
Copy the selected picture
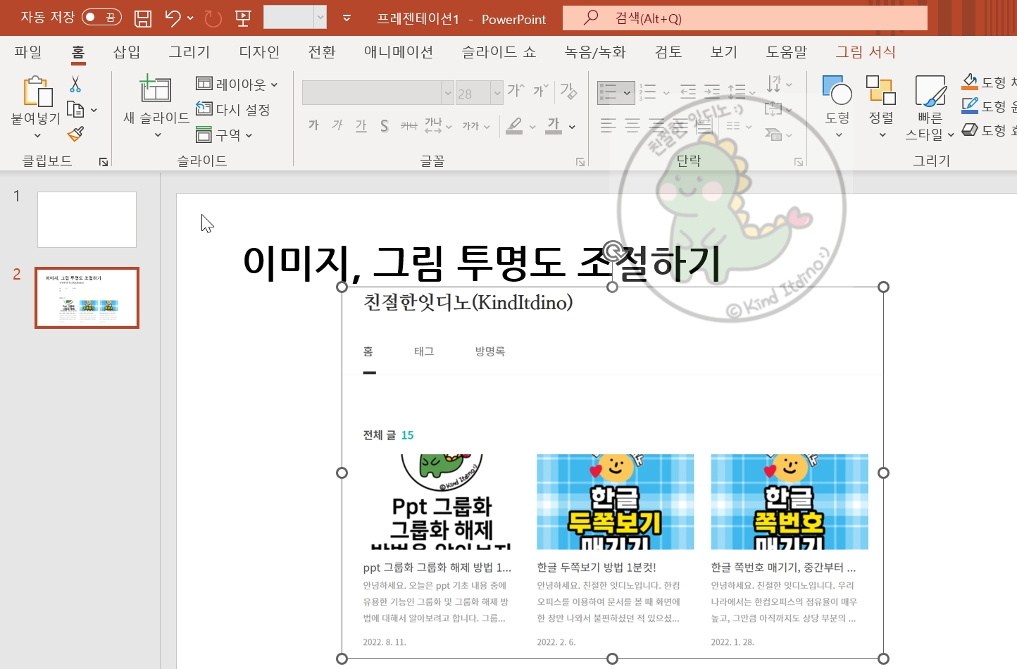tap(75, 109)
